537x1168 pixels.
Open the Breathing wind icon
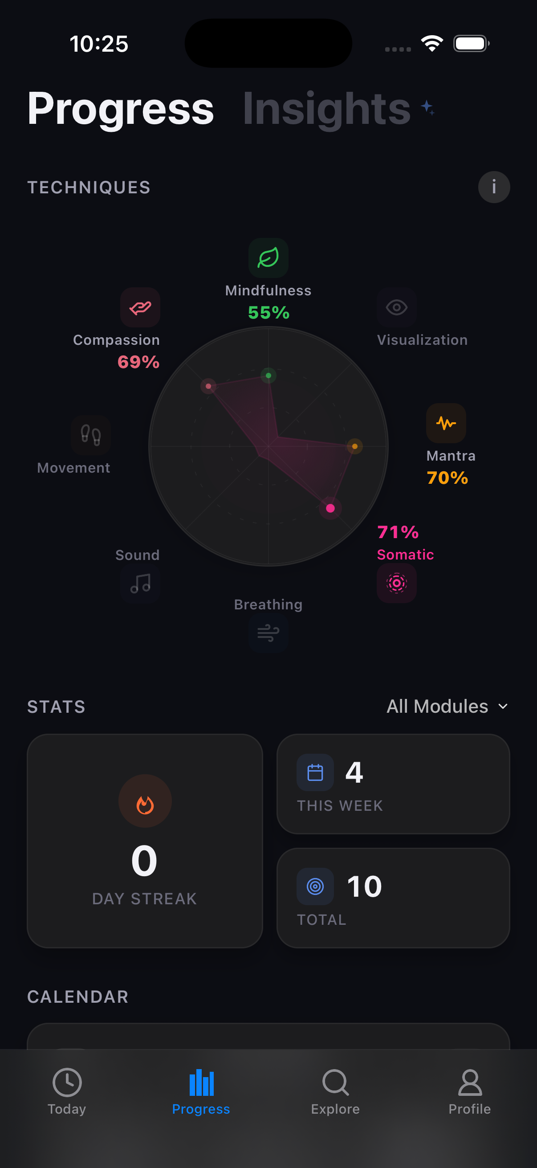tap(268, 634)
